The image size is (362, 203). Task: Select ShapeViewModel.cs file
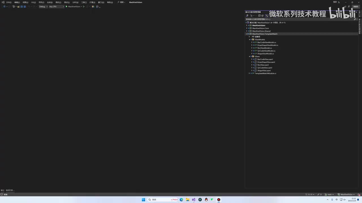pos(266,54)
